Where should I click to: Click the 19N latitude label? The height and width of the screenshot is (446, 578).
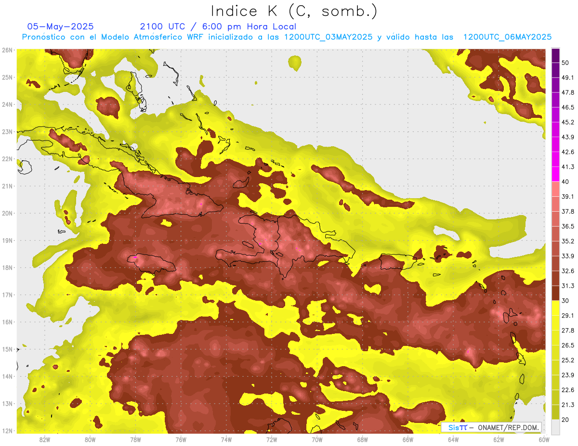(x=7, y=240)
